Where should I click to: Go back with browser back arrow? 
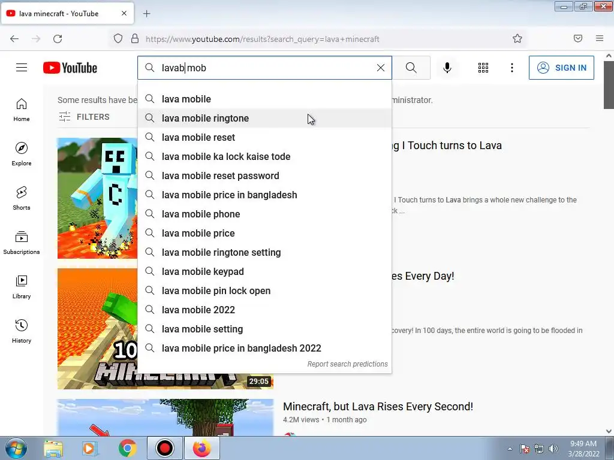[x=14, y=39]
